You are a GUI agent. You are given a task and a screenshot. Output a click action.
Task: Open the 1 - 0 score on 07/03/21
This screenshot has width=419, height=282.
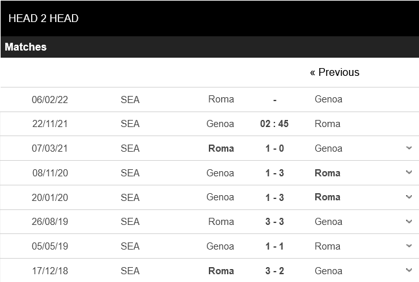274,148
